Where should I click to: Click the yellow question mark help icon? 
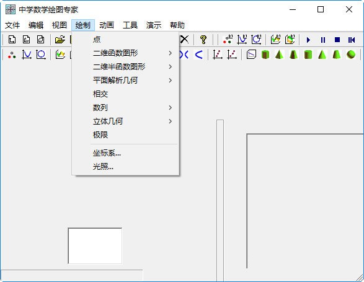[203, 40]
